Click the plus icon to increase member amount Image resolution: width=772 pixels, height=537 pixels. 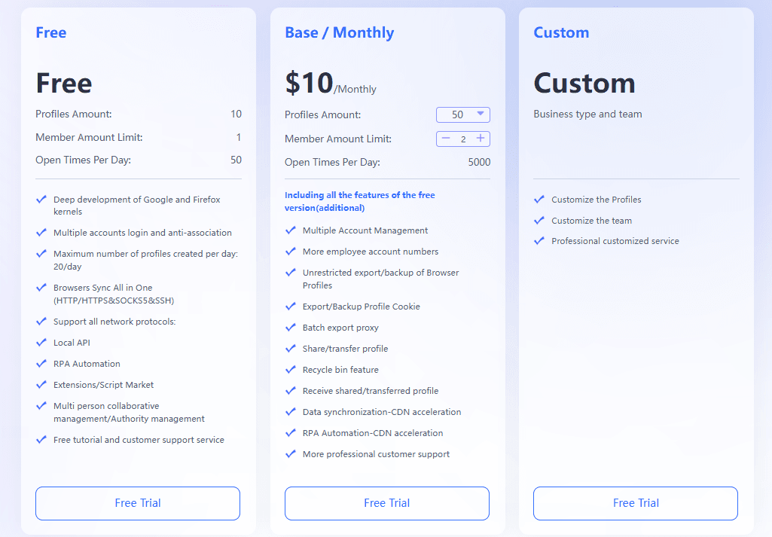click(481, 139)
